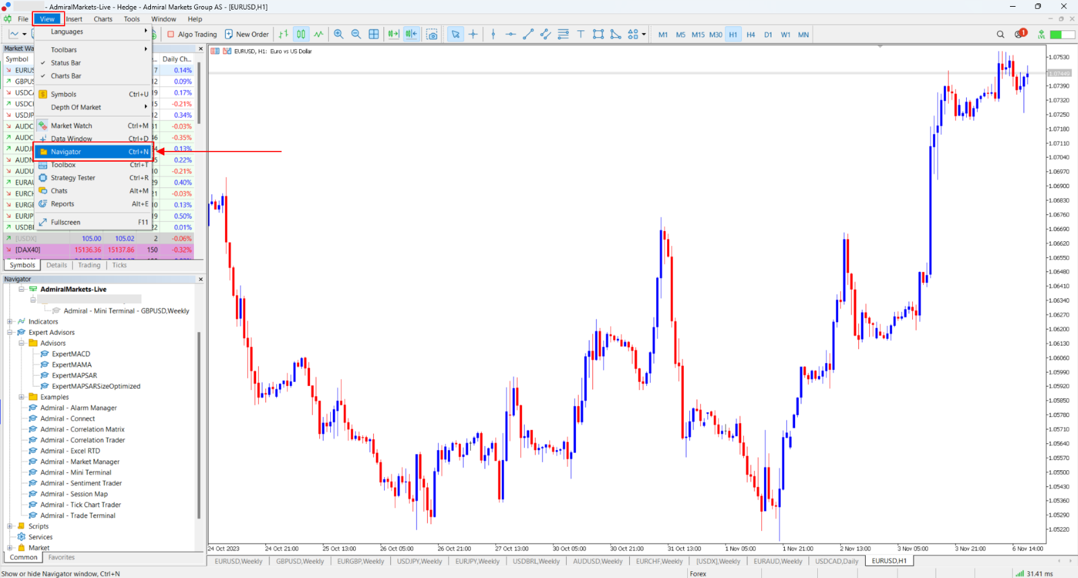Select the bar chart type icon
Screen dimensions: 1078x578
[x=284, y=34]
